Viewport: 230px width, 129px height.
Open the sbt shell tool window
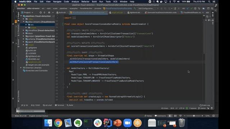click(x=47, y=105)
